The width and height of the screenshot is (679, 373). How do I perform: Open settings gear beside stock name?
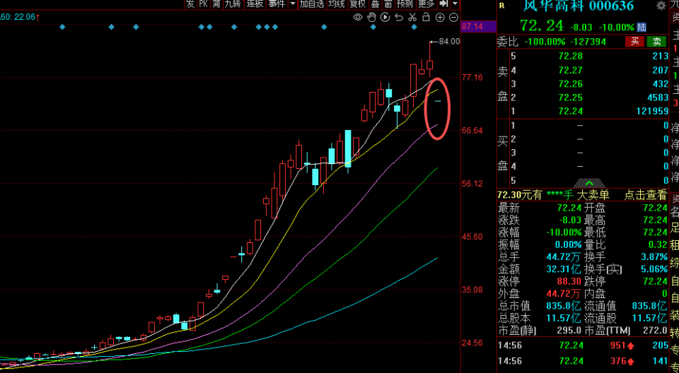[661, 6]
